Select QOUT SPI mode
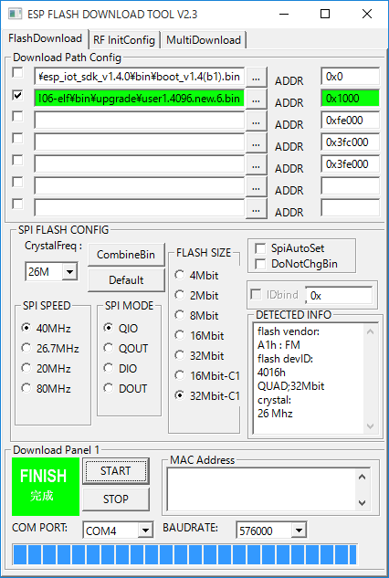The width and height of the screenshot is (389, 578). pos(109,348)
